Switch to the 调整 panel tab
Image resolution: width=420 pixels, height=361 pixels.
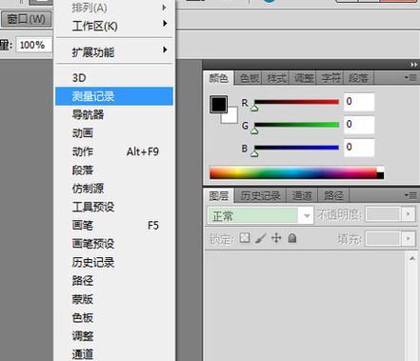[304, 78]
